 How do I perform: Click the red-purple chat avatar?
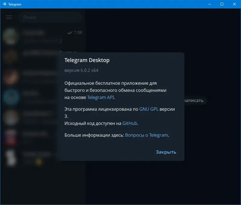(11, 138)
